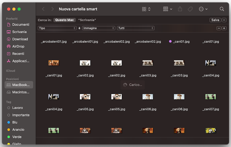The image size is (231, 147).
Task: Remove search criteria with minus beside Salva
Action: (x=224, y=20)
